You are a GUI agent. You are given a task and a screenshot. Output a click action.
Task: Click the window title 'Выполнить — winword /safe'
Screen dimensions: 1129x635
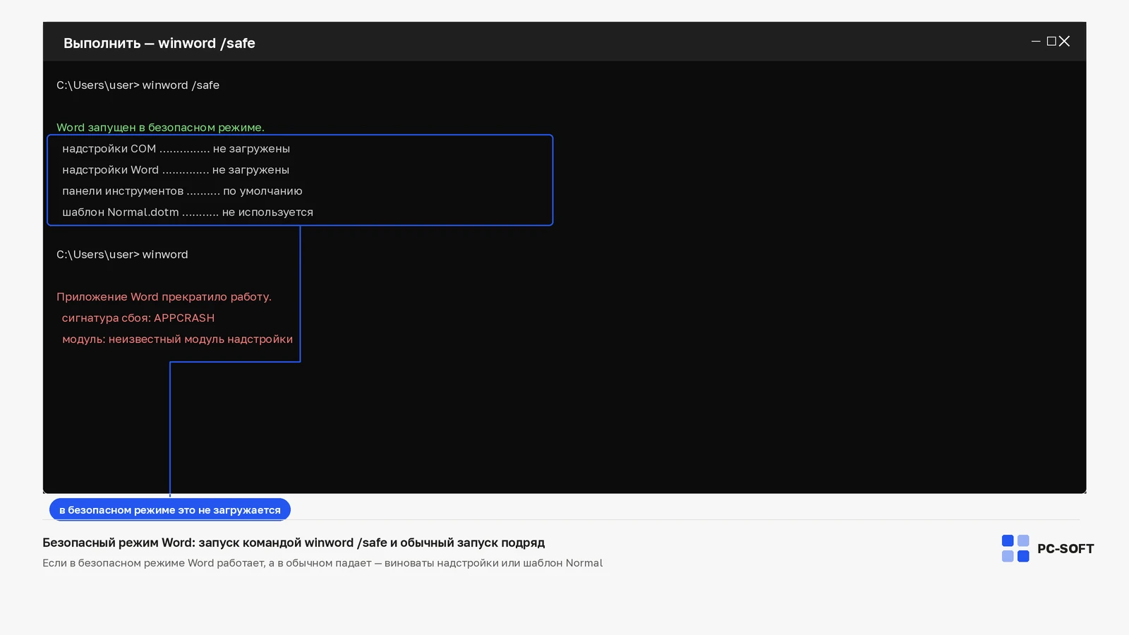pos(159,43)
